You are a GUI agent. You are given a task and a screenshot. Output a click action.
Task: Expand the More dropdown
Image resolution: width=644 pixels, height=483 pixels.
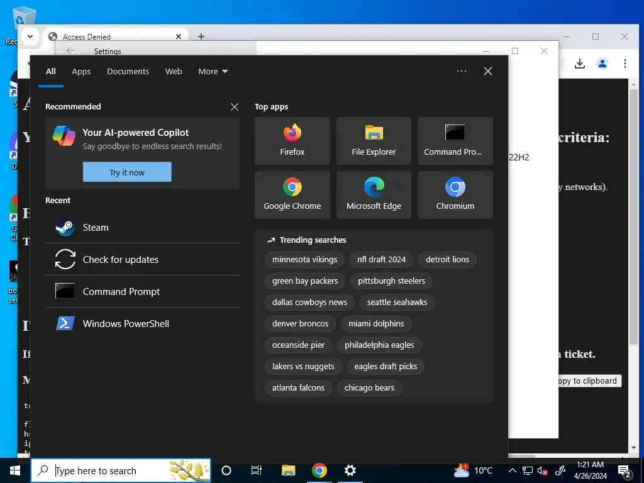tap(213, 72)
